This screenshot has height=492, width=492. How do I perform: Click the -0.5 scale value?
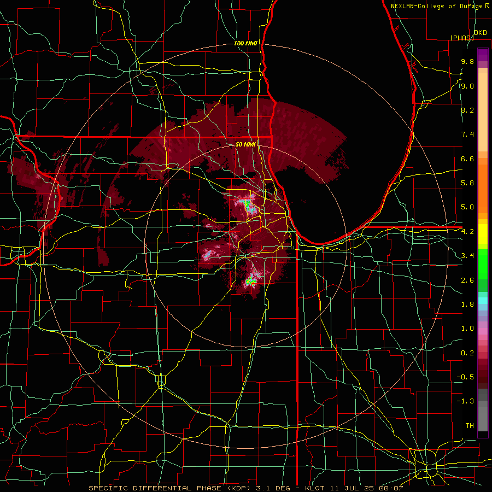click(465, 377)
